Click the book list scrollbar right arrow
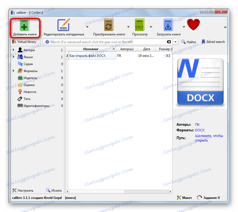Image resolution: width=238 pixels, height=212 pixels. pos(170,192)
